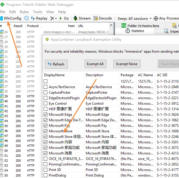Check the EdgeDevtoolsPlugin checkbox
Viewport: 179px width, 178px height.
click(x=45, y=98)
